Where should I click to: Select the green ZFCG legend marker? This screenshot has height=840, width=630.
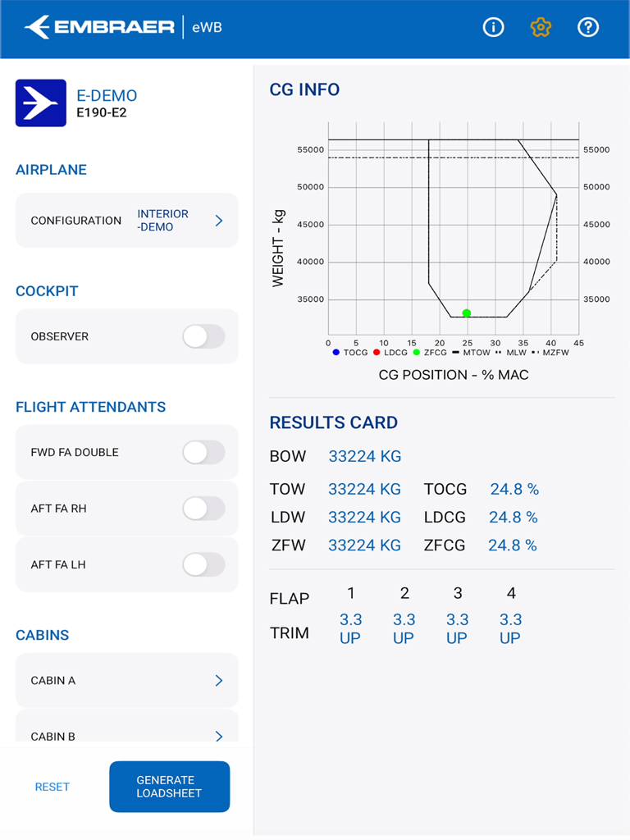click(416, 352)
